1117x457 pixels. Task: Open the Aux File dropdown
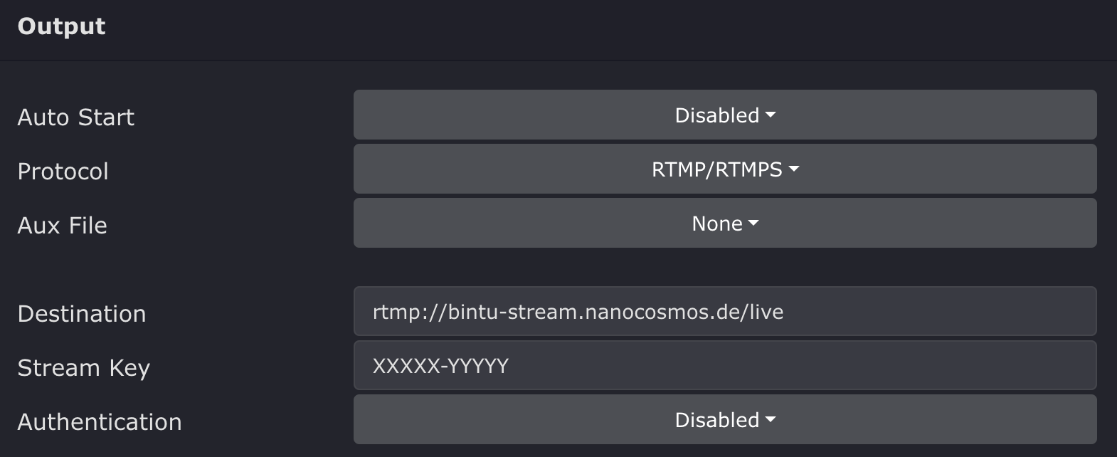pyautogui.click(x=724, y=224)
